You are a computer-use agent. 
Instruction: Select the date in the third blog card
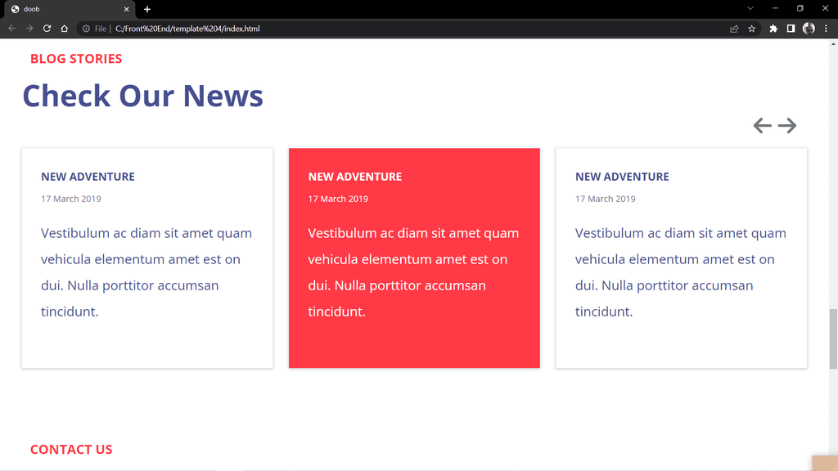click(x=605, y=199)
